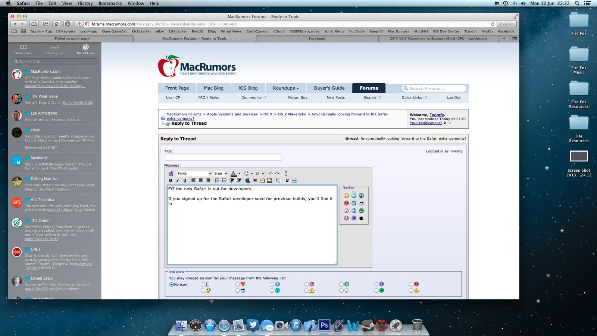
Task: Open the smilies dropdown arrow in toolbar
Action: tap(252, 174)
